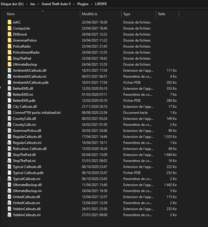Click Fichier PDB type for BetterEMS.pdb
This screenshot has height=227, width=208.
point(132,101)
